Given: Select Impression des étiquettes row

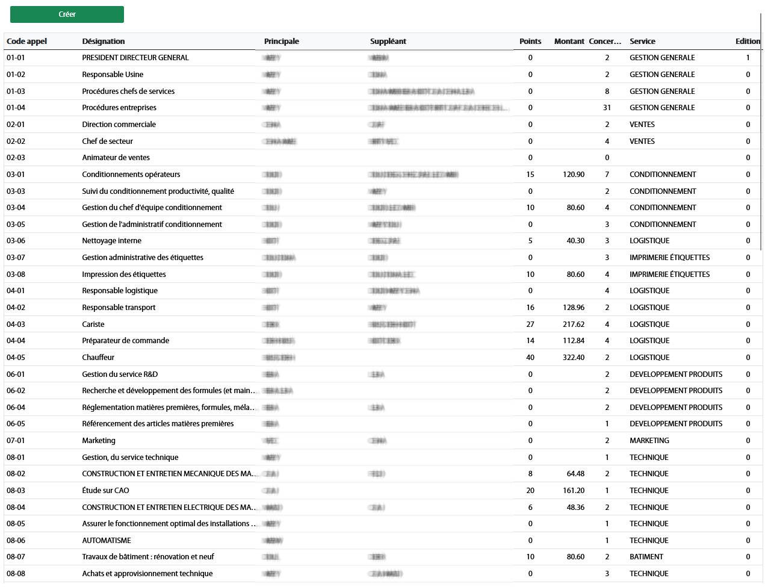Looking at the screenshot, I should 383,275.
